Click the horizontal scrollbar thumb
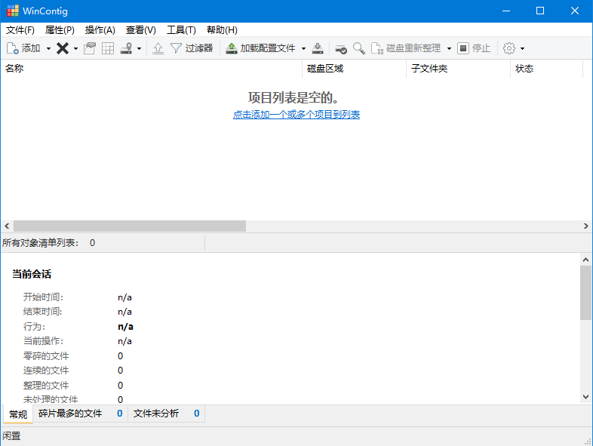The height and width of the screenshot is (446, 593). [130, 226]
